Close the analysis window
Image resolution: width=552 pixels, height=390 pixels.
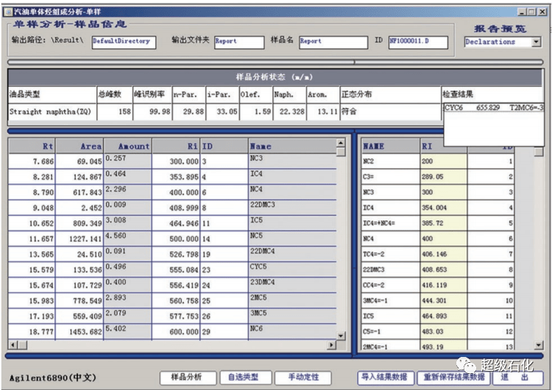(x=542, y=12)
